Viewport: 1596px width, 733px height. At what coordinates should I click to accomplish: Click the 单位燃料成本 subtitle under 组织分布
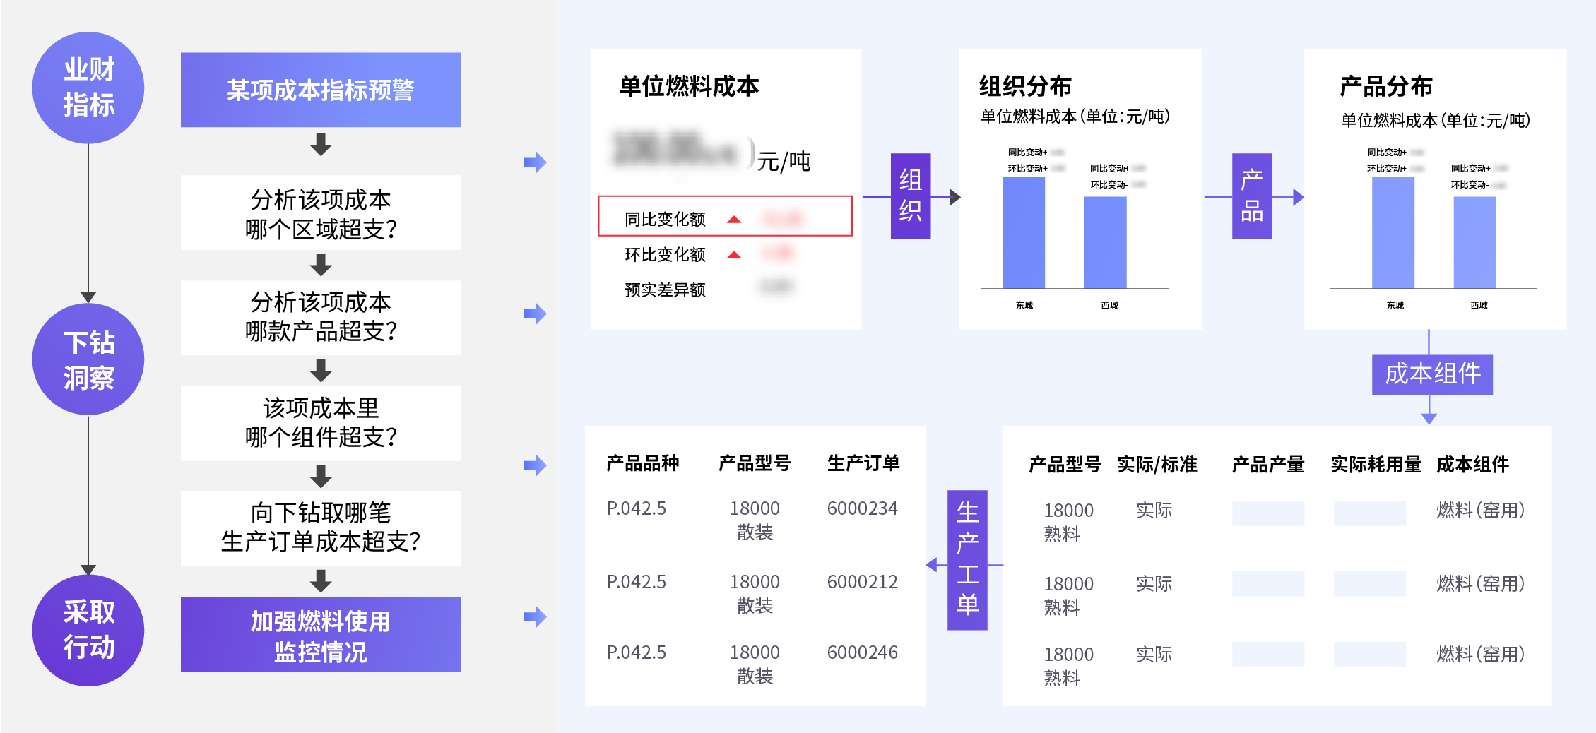[1075, 117]
